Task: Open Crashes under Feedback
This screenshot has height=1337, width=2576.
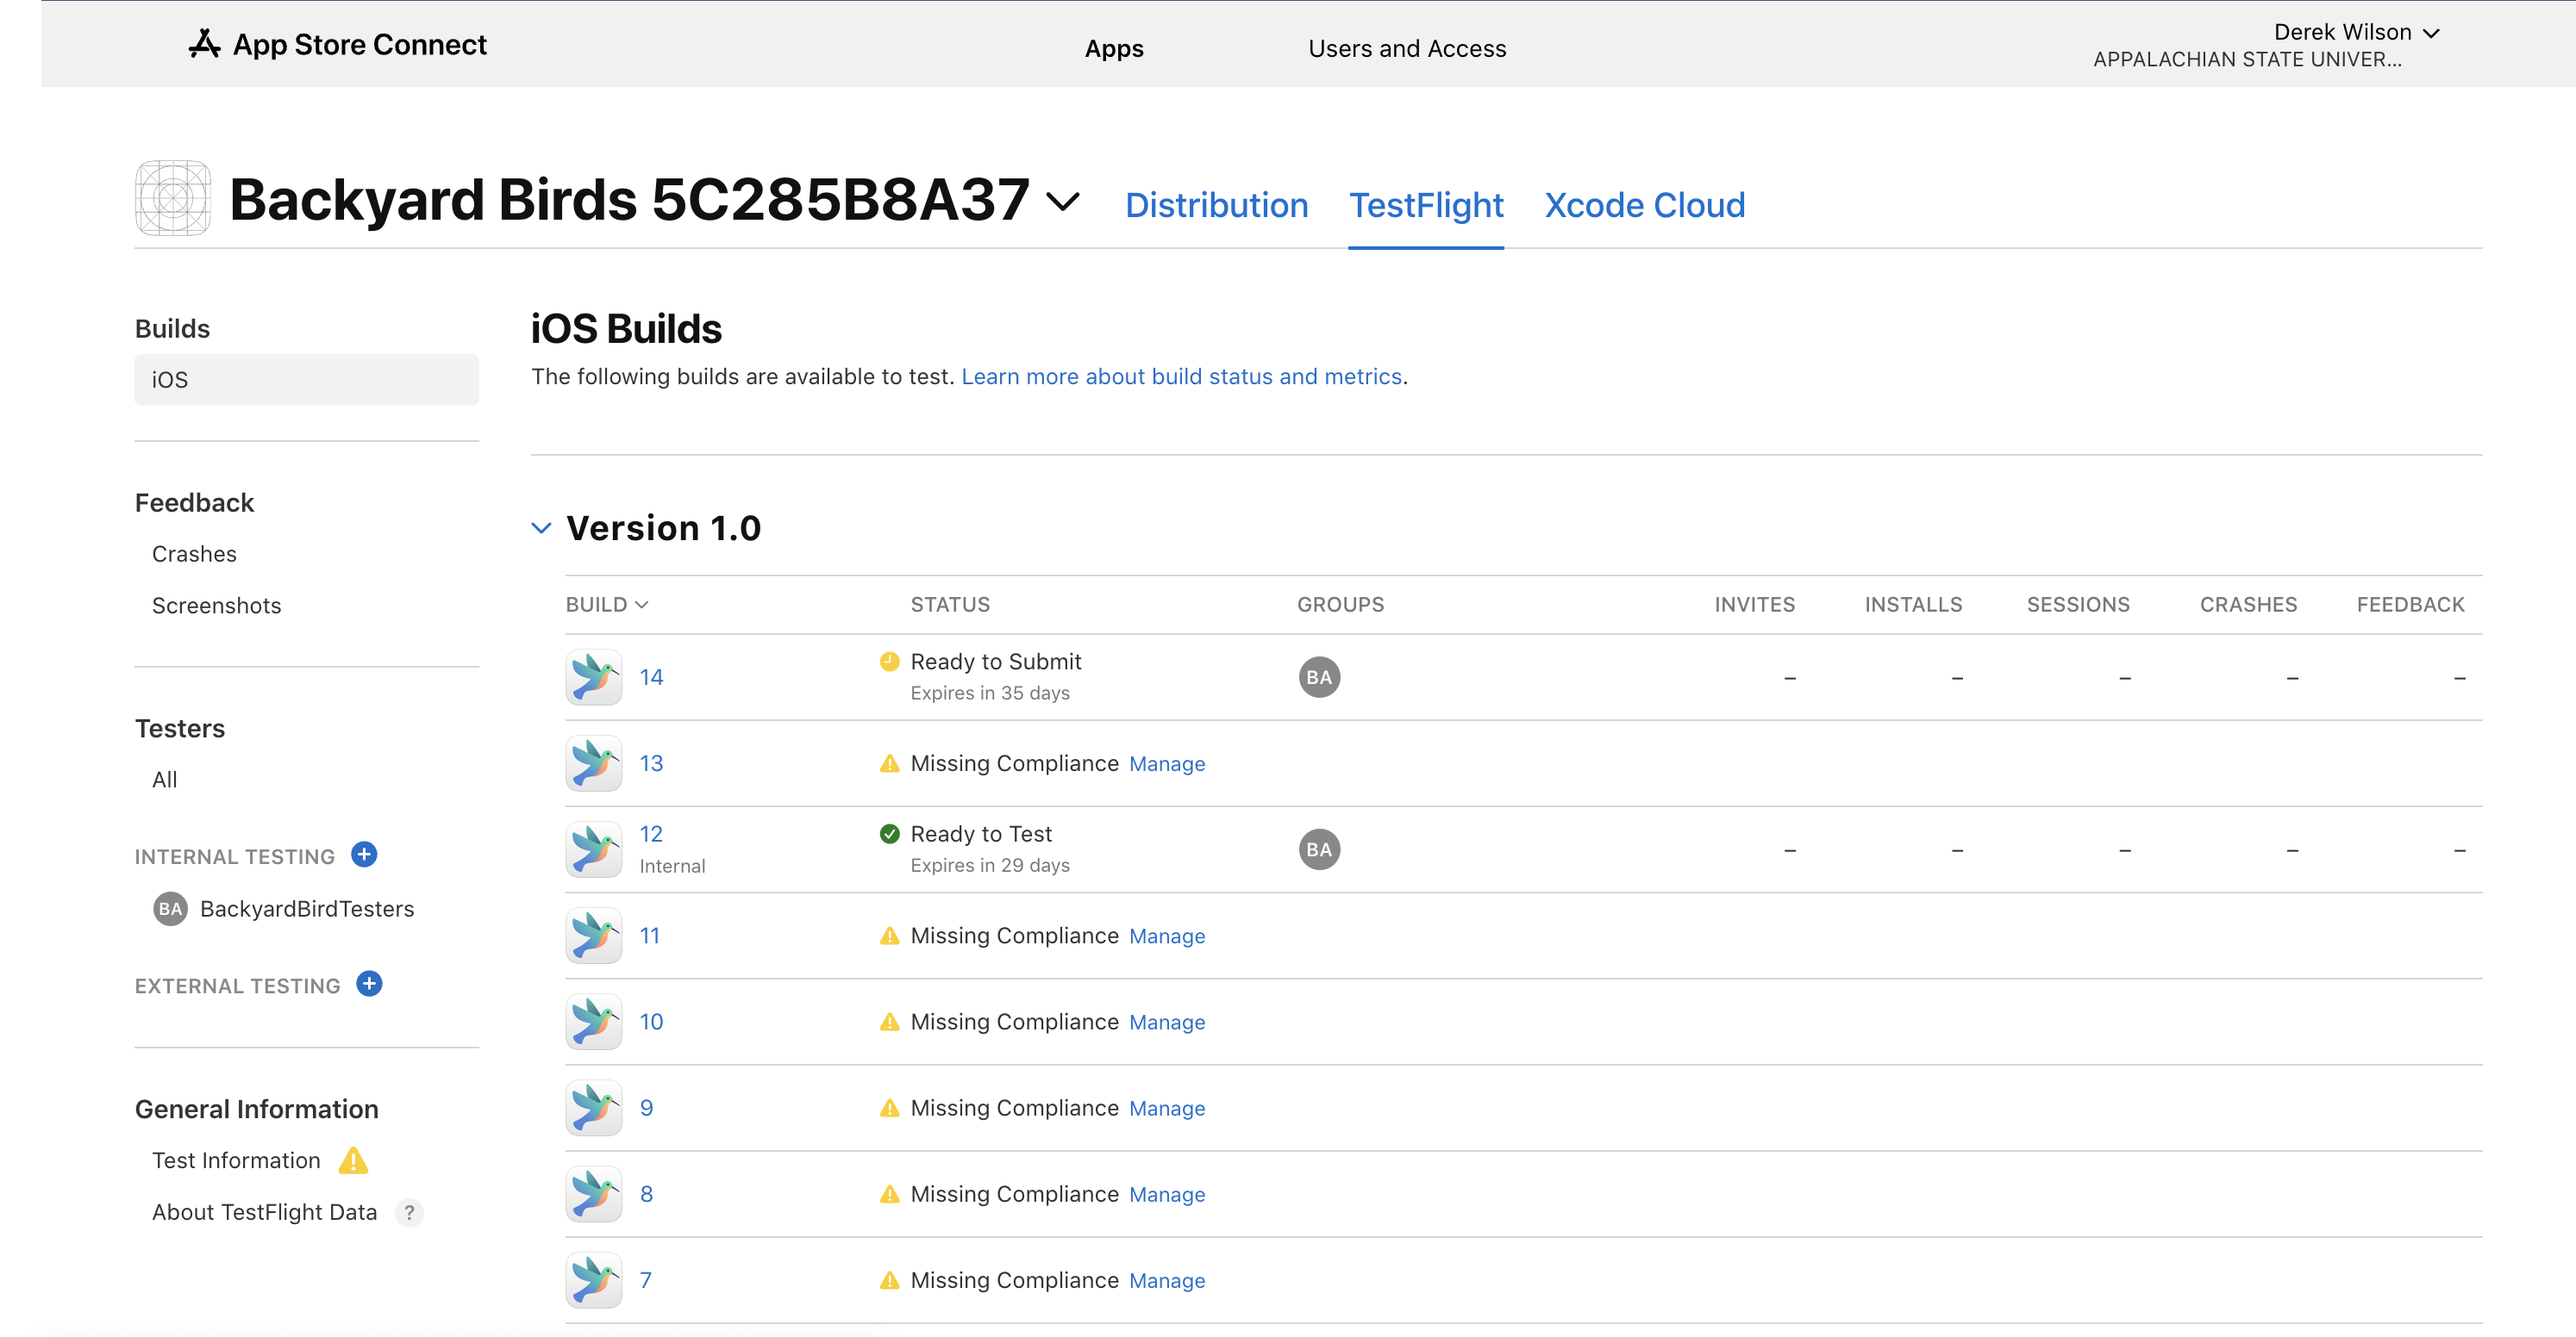Action: (x=194, y=554)
